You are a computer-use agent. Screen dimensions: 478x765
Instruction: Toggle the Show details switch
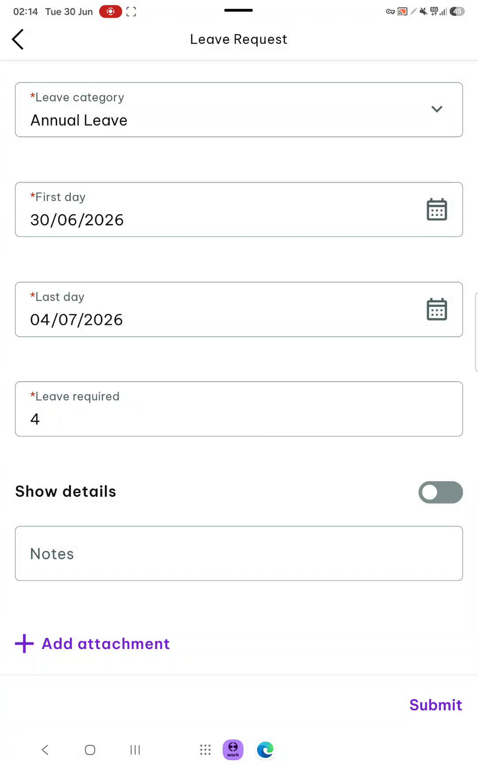point(440,492)
